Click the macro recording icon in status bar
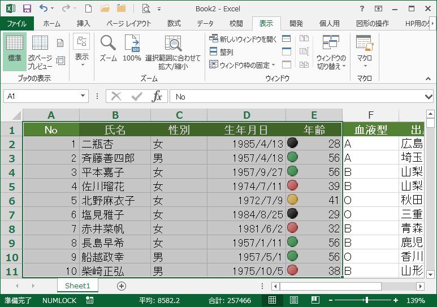 pos(90,300)
